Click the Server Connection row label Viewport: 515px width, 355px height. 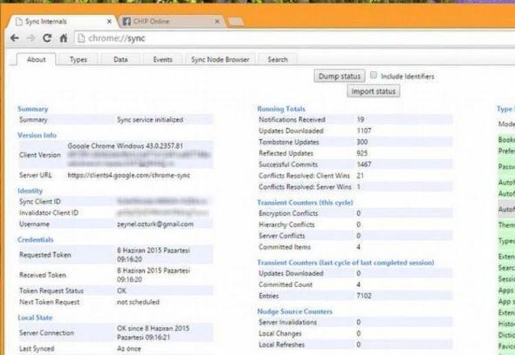tap(47, 332)
